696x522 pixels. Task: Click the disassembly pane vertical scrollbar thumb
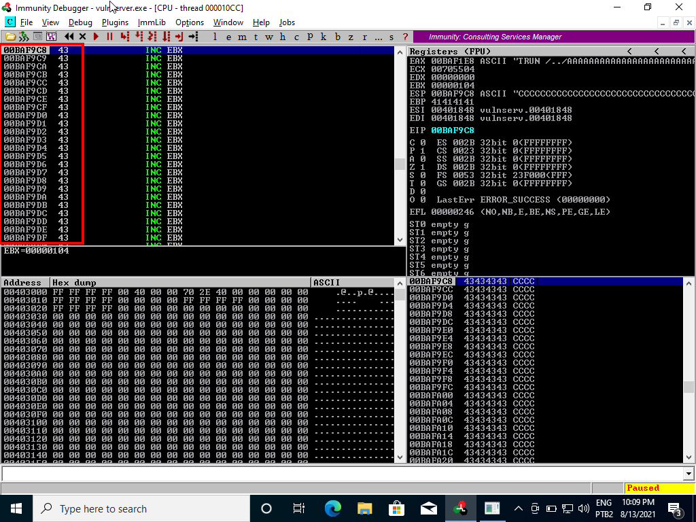pyautogui.click(x=400, y=164)
